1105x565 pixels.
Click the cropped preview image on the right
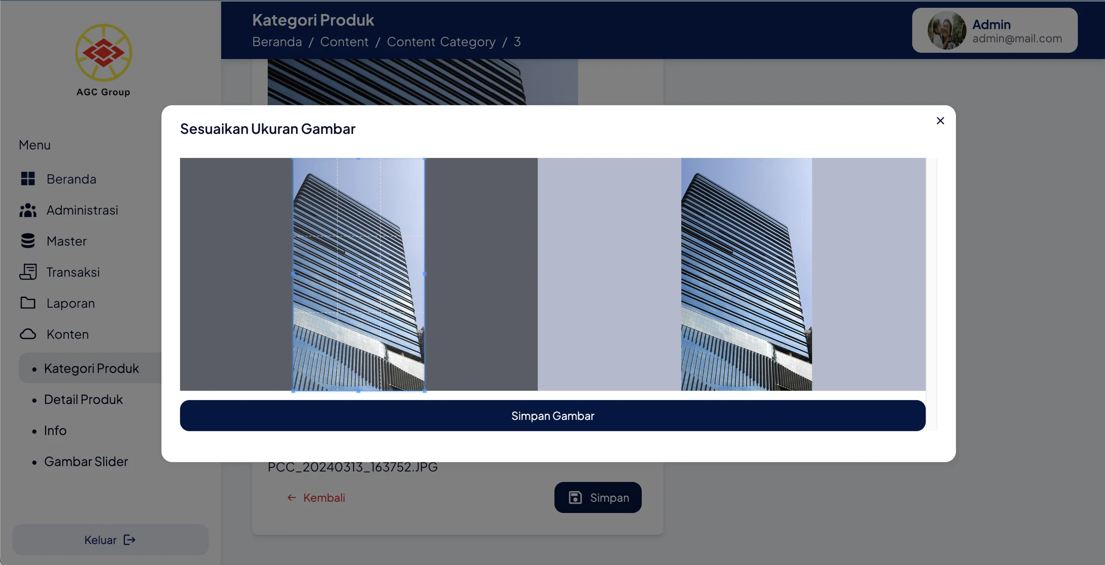746,274
